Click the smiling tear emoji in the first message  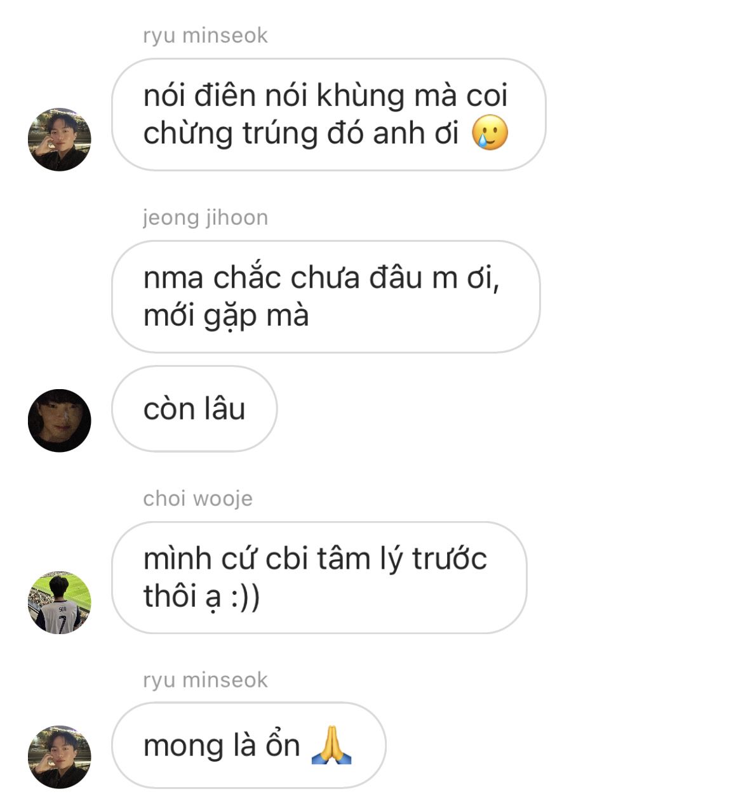[x=490, y=133]
